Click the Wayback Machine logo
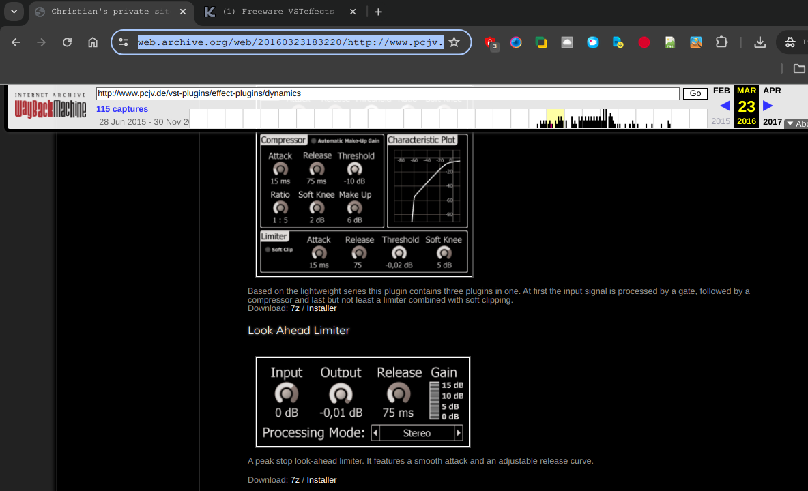Screen dimensions: 808x491 click(50, 106)
